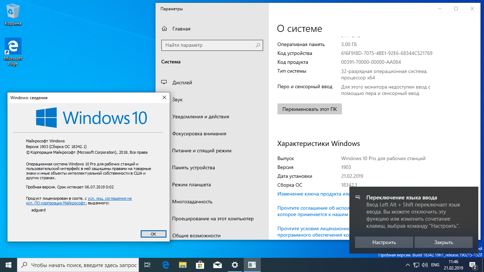Viewport: 484px width, 272px height.
Task: Click the magnifier icon in Найти параметр
Action: (258, 45)
